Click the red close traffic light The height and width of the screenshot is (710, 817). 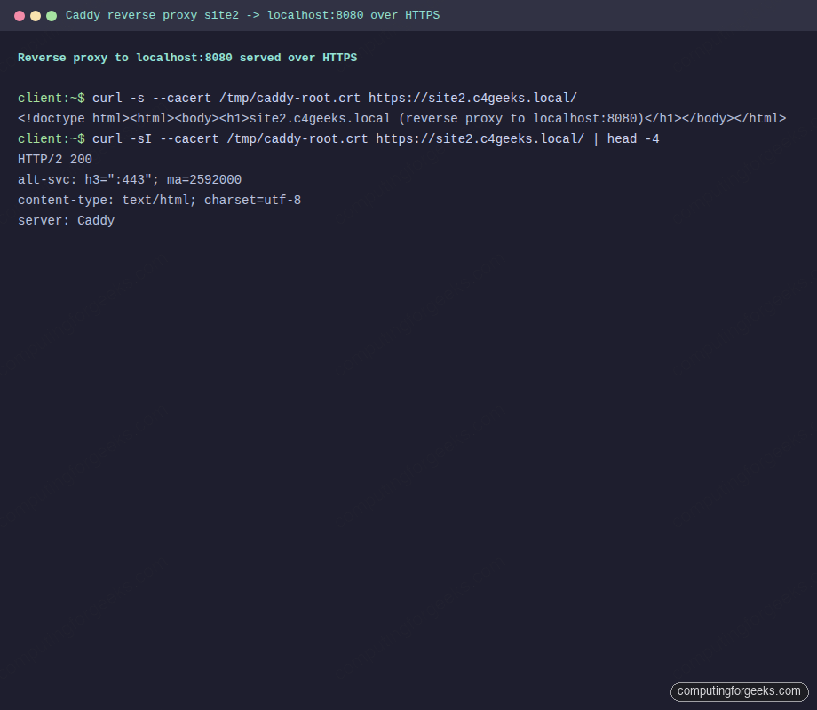(20, 15)
